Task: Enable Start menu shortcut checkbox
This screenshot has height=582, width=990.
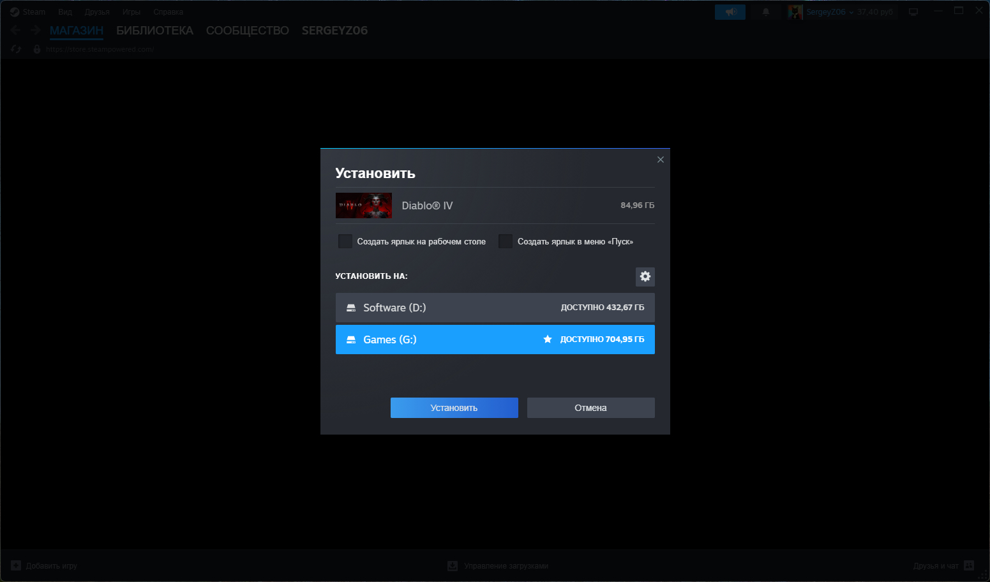Action: point(506,241)
